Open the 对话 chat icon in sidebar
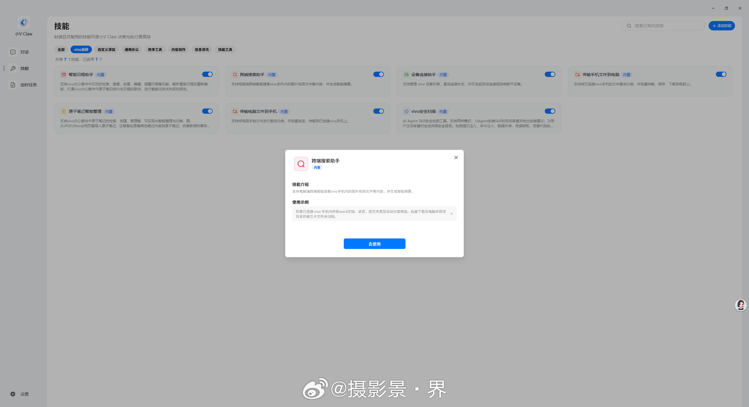 (13, 52)
